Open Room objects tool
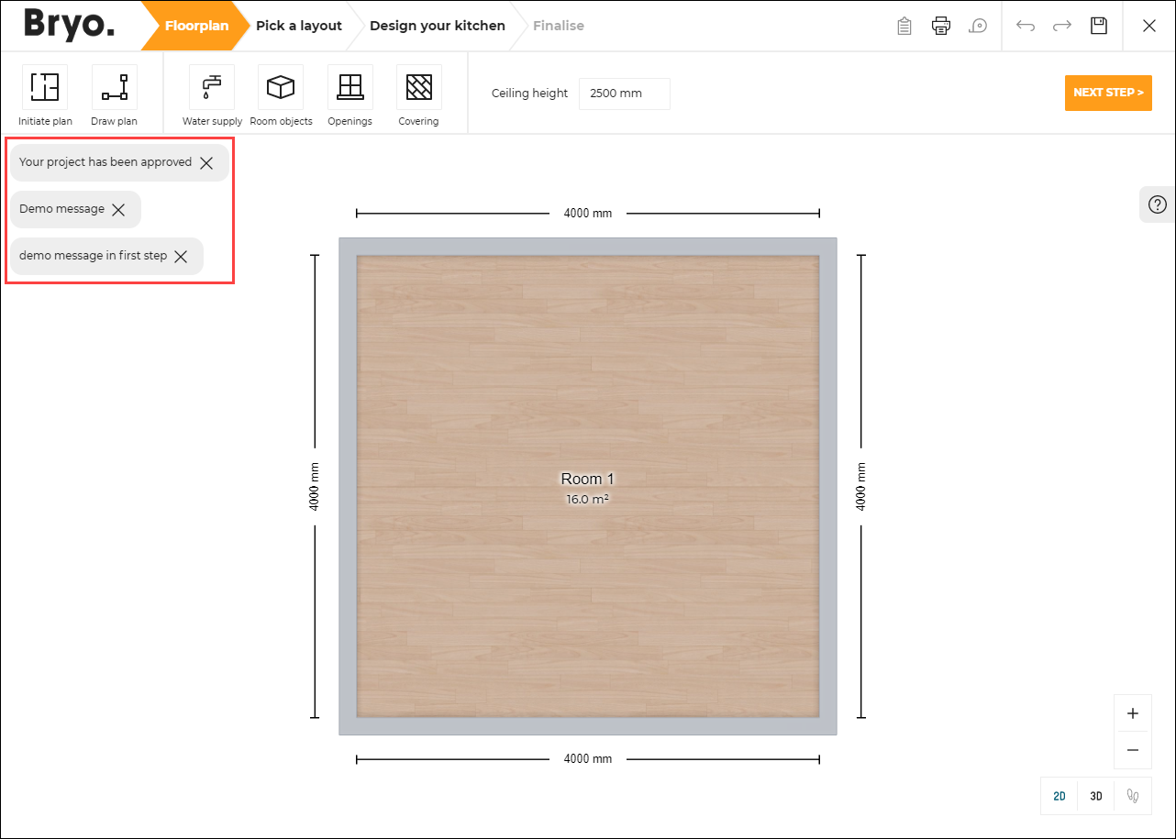The width and height of the screenshot is (1176, 839). [x=281, y=87]
